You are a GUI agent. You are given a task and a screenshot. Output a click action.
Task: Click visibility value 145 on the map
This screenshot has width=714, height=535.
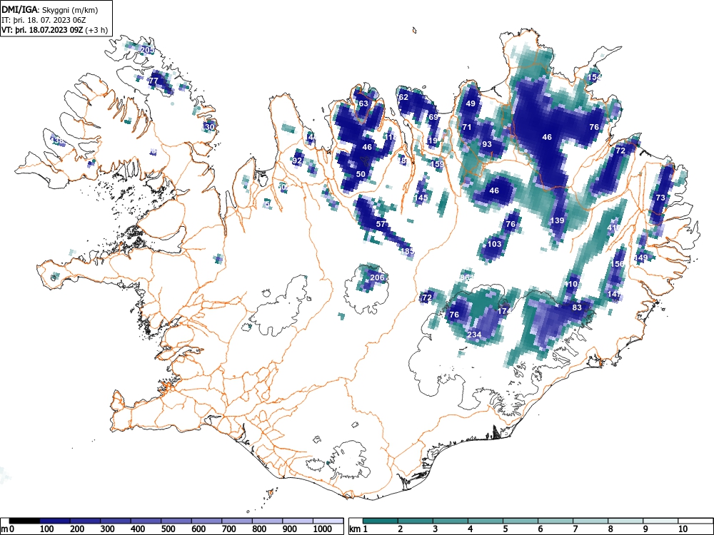tap(421, 198)
